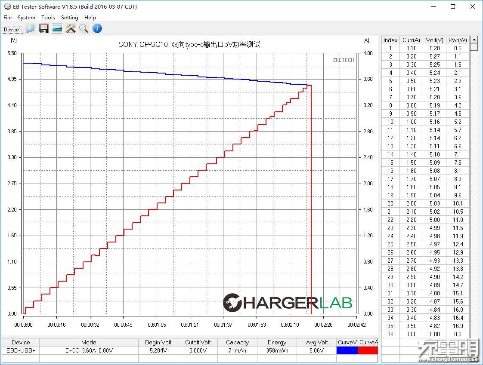Click the Avg Volt column header

point(317,342)
